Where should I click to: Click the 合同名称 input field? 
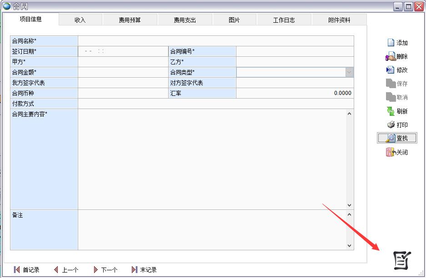(x=216, y=41)
